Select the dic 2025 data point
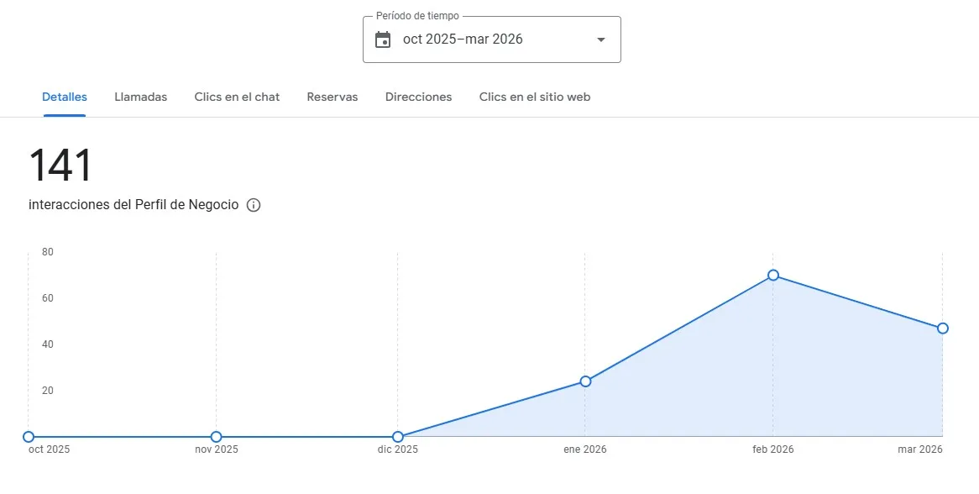The image size is (979, 494). pyautogui.click(x=398, y=436)
